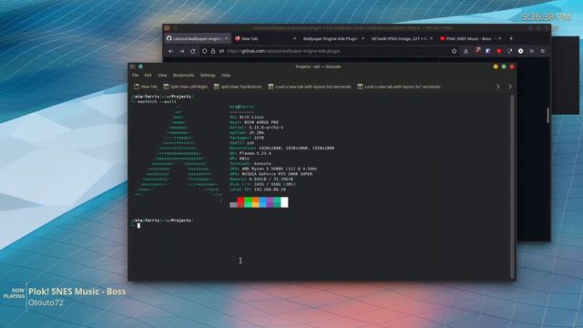Open the Settings menu in Konsole

click(208, 75)
